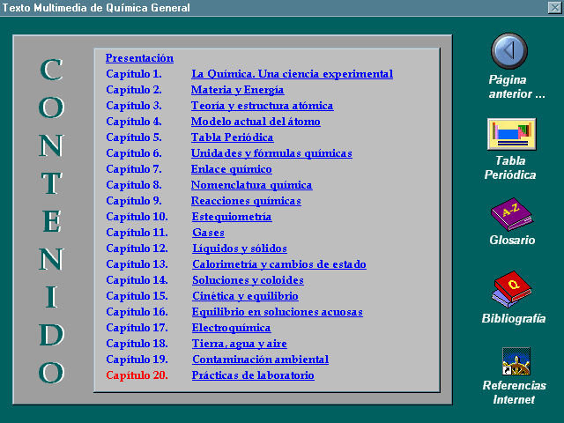The height and width of the screenshot is (423, 564).
Task: Select Nomenclatura química link
Action: [x=251, y=185]
